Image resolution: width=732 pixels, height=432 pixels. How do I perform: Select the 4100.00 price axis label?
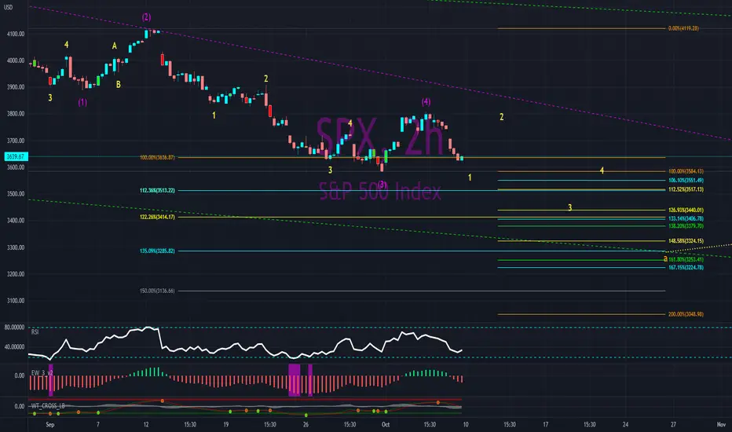(16, 34)
